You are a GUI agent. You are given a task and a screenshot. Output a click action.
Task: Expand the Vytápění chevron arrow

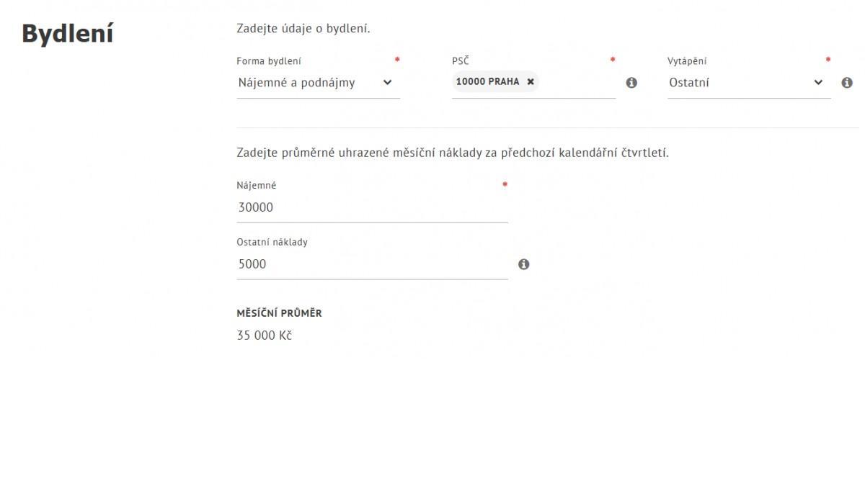pos(818,83)
